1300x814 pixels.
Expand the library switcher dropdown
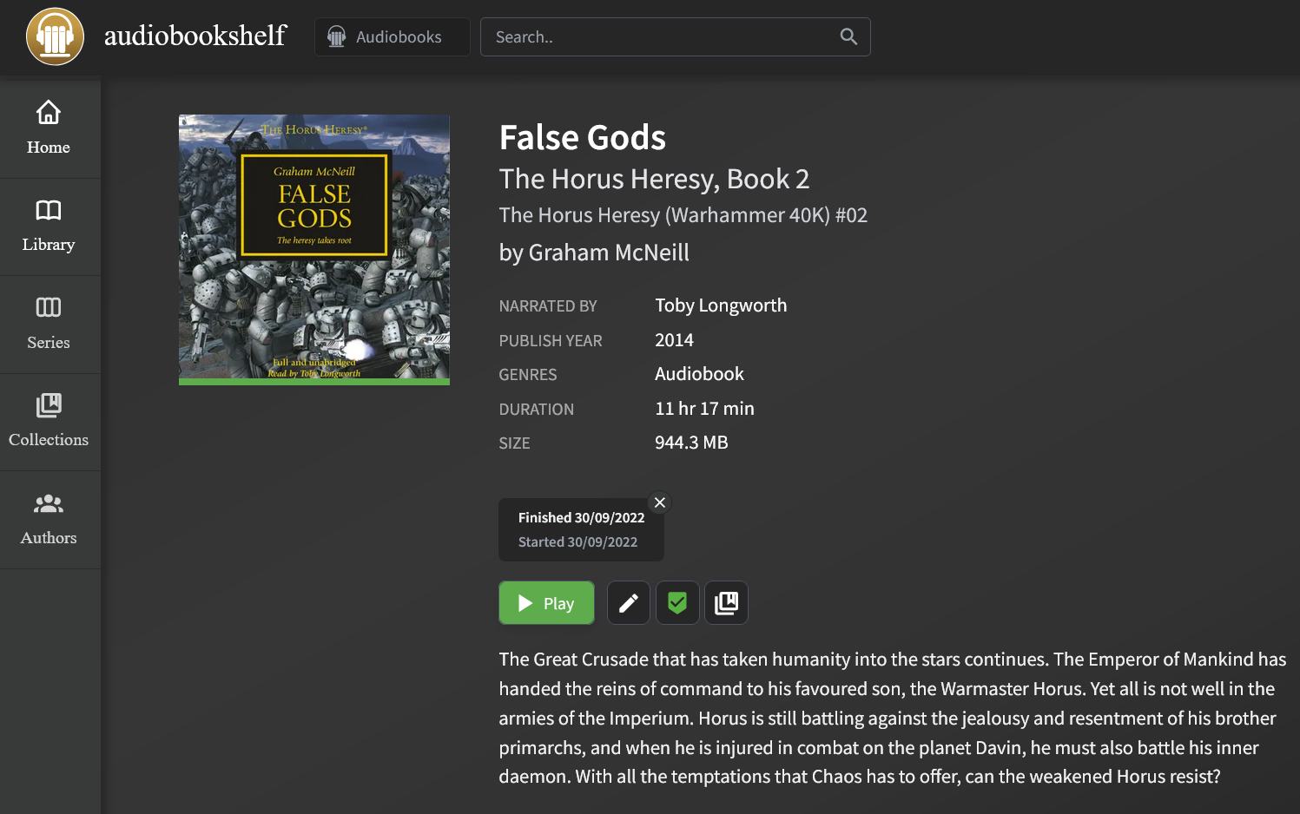coord(392,36)
